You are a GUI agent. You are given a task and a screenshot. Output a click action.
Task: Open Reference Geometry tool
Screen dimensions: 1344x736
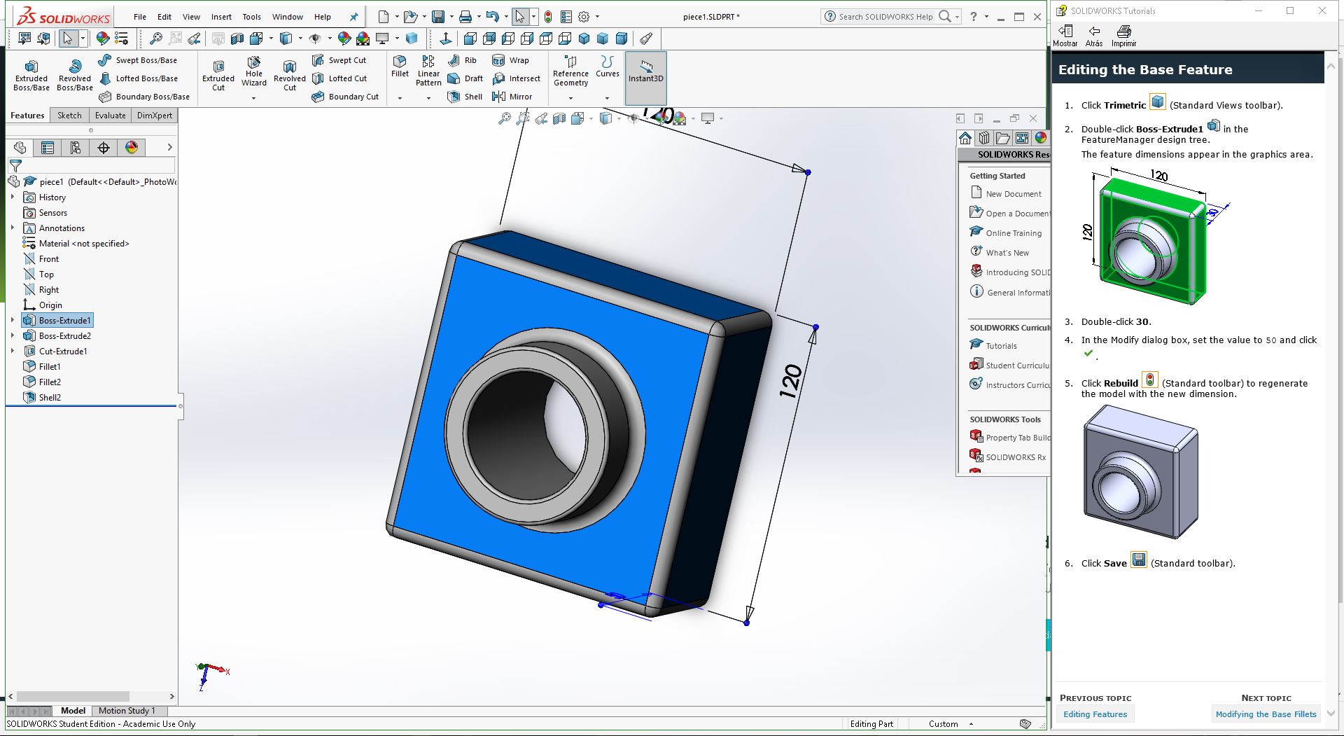570,71
